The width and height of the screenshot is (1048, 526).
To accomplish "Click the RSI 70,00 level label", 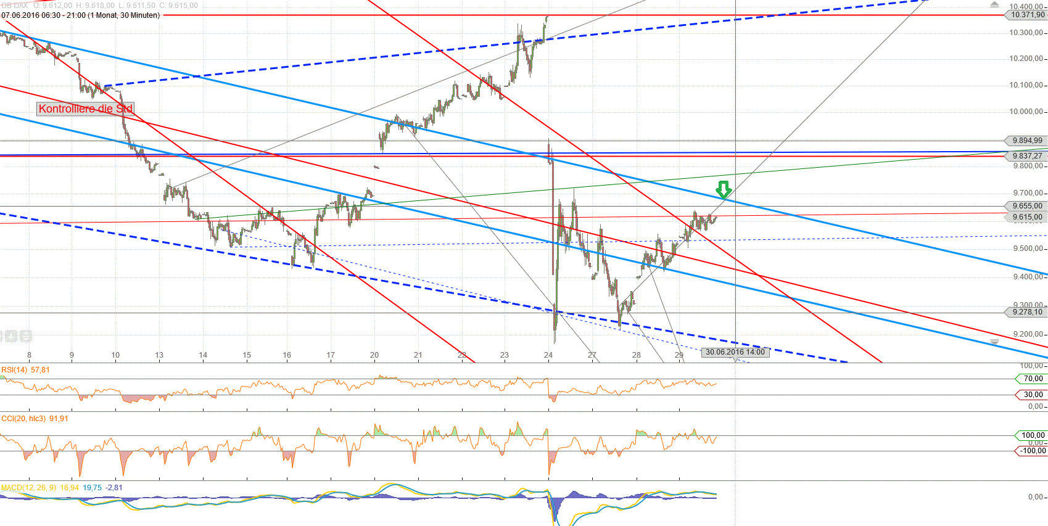I will (x=1031, y=379).
